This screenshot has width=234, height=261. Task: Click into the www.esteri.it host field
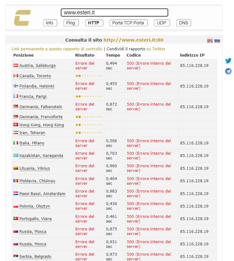[x=114, y=13]
